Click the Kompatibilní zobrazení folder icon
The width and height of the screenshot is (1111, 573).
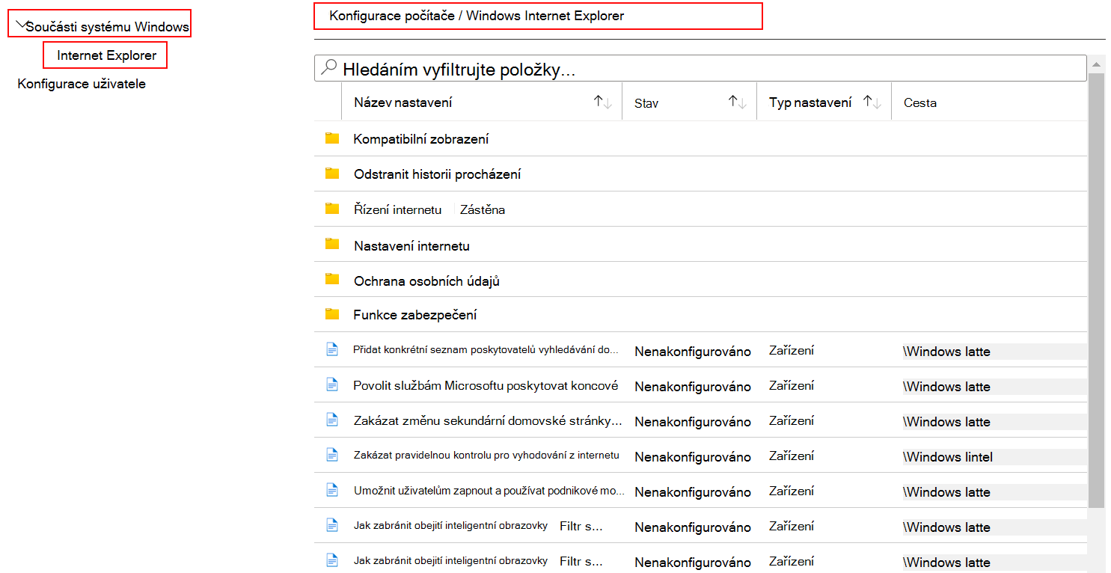tap(332, 138)
